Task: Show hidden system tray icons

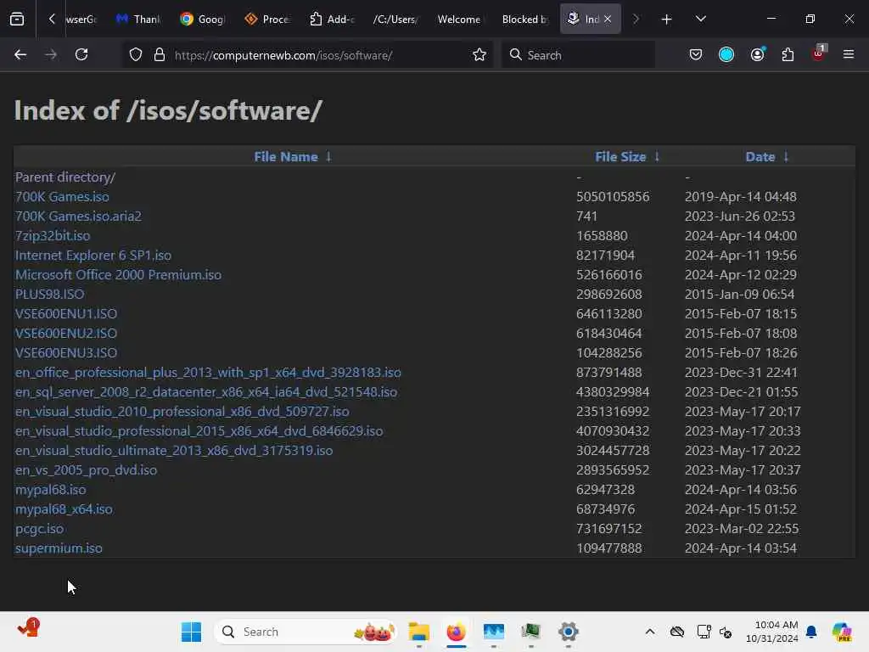Action: pyautogui.click(x=650, y=632)
